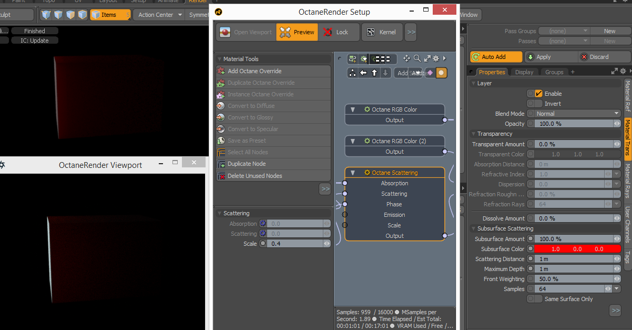Toggle Opacity channel animation dot

(x=531, y=124)
